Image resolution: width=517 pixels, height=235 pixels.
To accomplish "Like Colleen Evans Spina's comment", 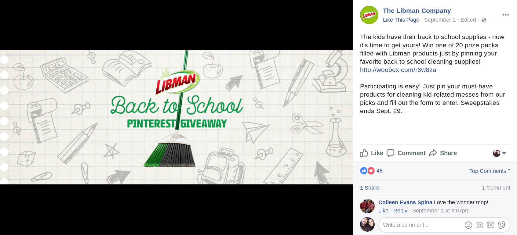I will [383, 211].
